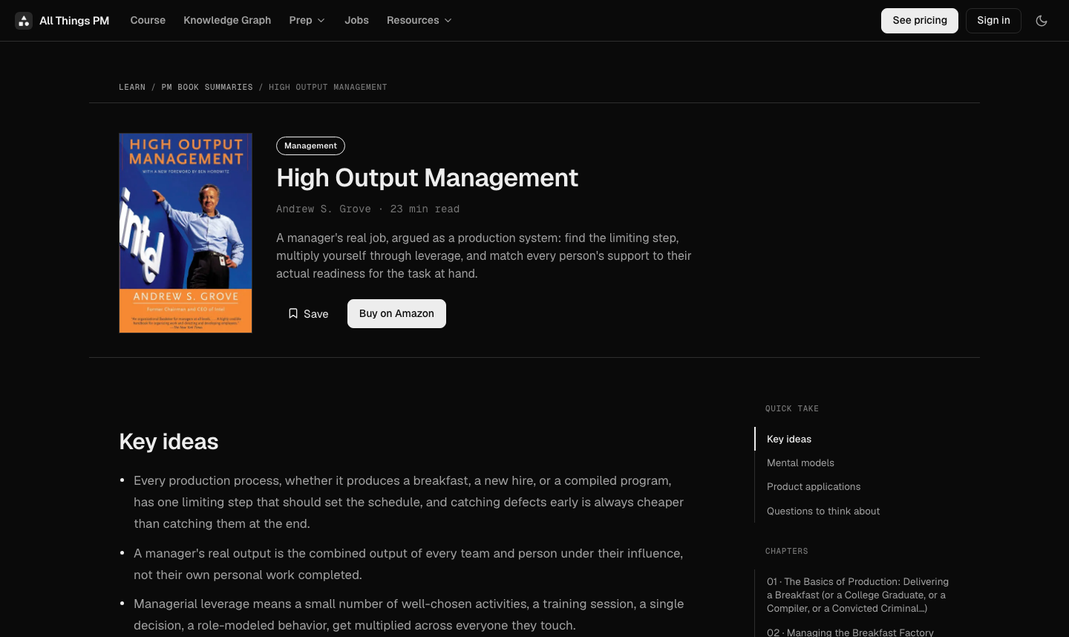Click the bullet about a manager's real output

(x=408, y=564)
